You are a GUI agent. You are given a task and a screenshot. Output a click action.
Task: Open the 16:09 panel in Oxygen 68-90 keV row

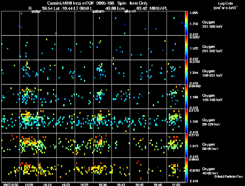(x=29, y=145)
